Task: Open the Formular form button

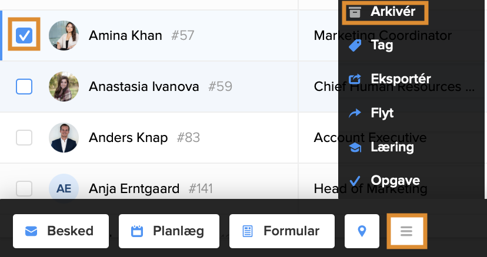Action: [282, 231]
